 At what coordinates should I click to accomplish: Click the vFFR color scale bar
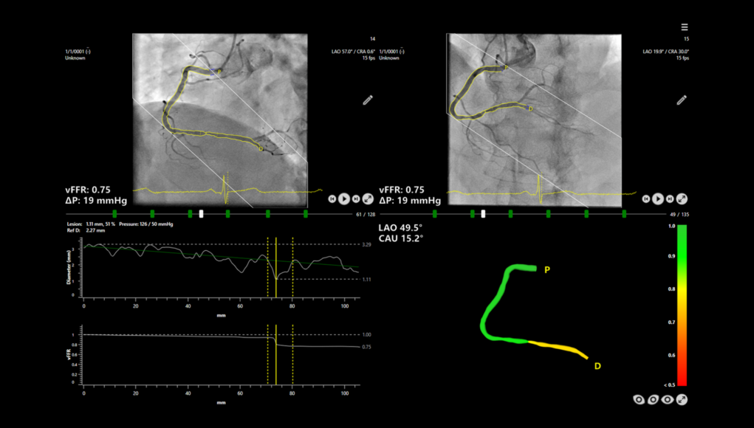tap(682, 305)
